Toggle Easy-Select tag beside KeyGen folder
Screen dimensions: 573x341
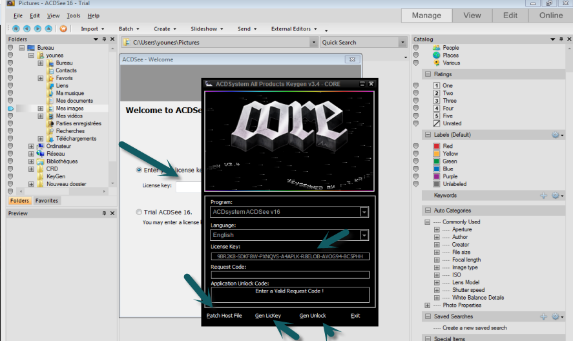click(x=10, y=176)
